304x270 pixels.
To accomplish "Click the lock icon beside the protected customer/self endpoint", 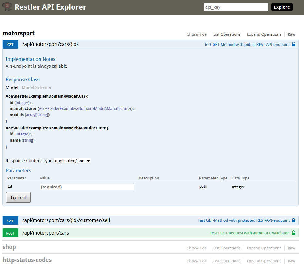I will tap(294, 220).
